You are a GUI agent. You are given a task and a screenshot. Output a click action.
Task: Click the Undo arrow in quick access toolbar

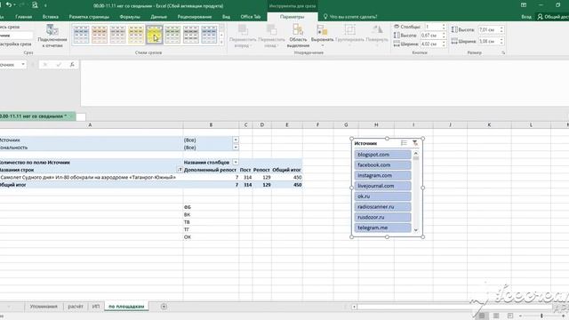pos(8,5)
